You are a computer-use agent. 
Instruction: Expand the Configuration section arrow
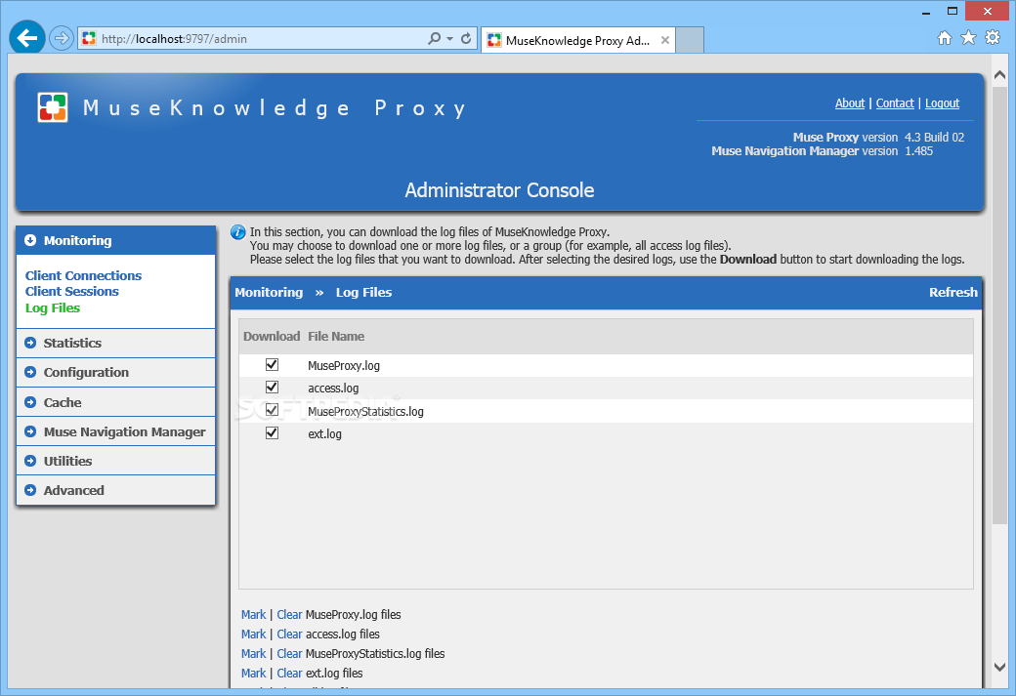click(30, 372)
